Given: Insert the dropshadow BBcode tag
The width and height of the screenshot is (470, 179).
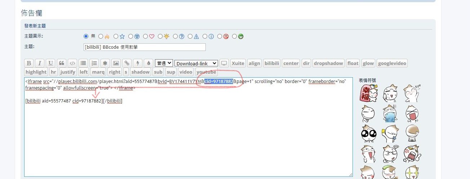Looking at the screenshot, I should [x=328, y=63].
